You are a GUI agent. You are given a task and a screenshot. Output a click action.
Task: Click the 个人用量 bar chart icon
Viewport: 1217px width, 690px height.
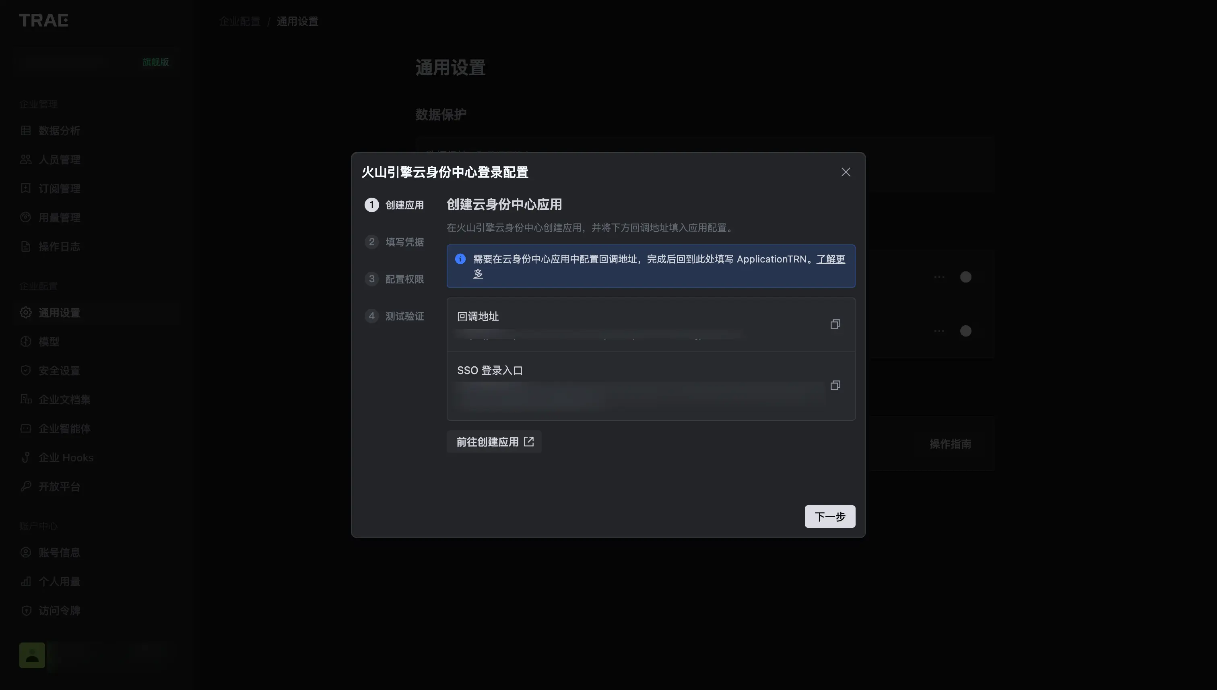(26, 581)
